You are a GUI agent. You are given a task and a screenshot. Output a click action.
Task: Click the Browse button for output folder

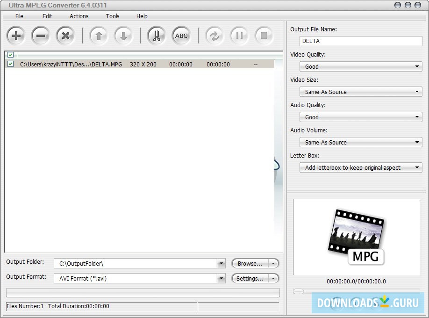tap(250, 263)
